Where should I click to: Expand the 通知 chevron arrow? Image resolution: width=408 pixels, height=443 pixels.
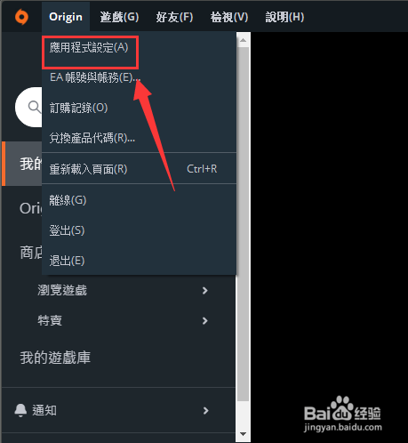click(206, 410)
